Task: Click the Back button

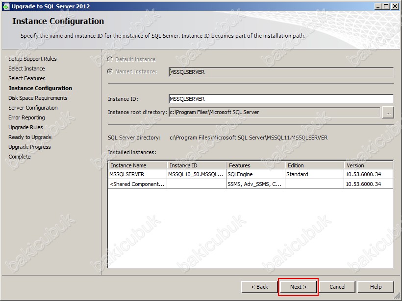Action: 259,287
